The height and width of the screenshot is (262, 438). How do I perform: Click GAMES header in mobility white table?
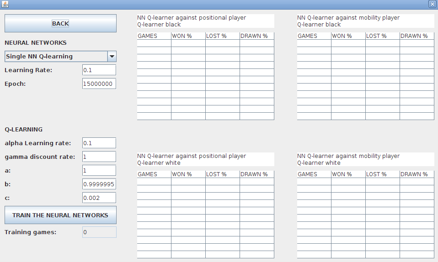[x=314, y=174]
